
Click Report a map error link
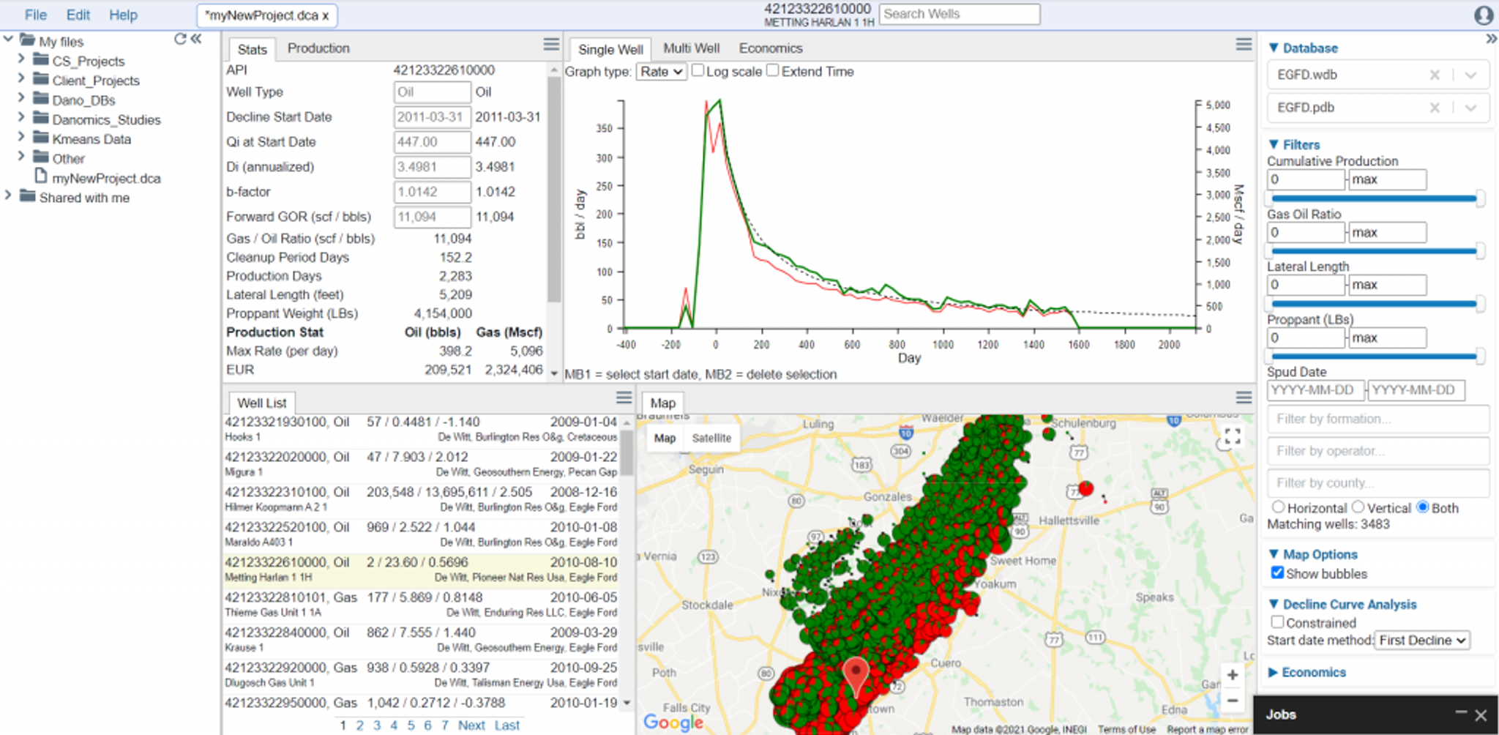tap(1207, 729)
